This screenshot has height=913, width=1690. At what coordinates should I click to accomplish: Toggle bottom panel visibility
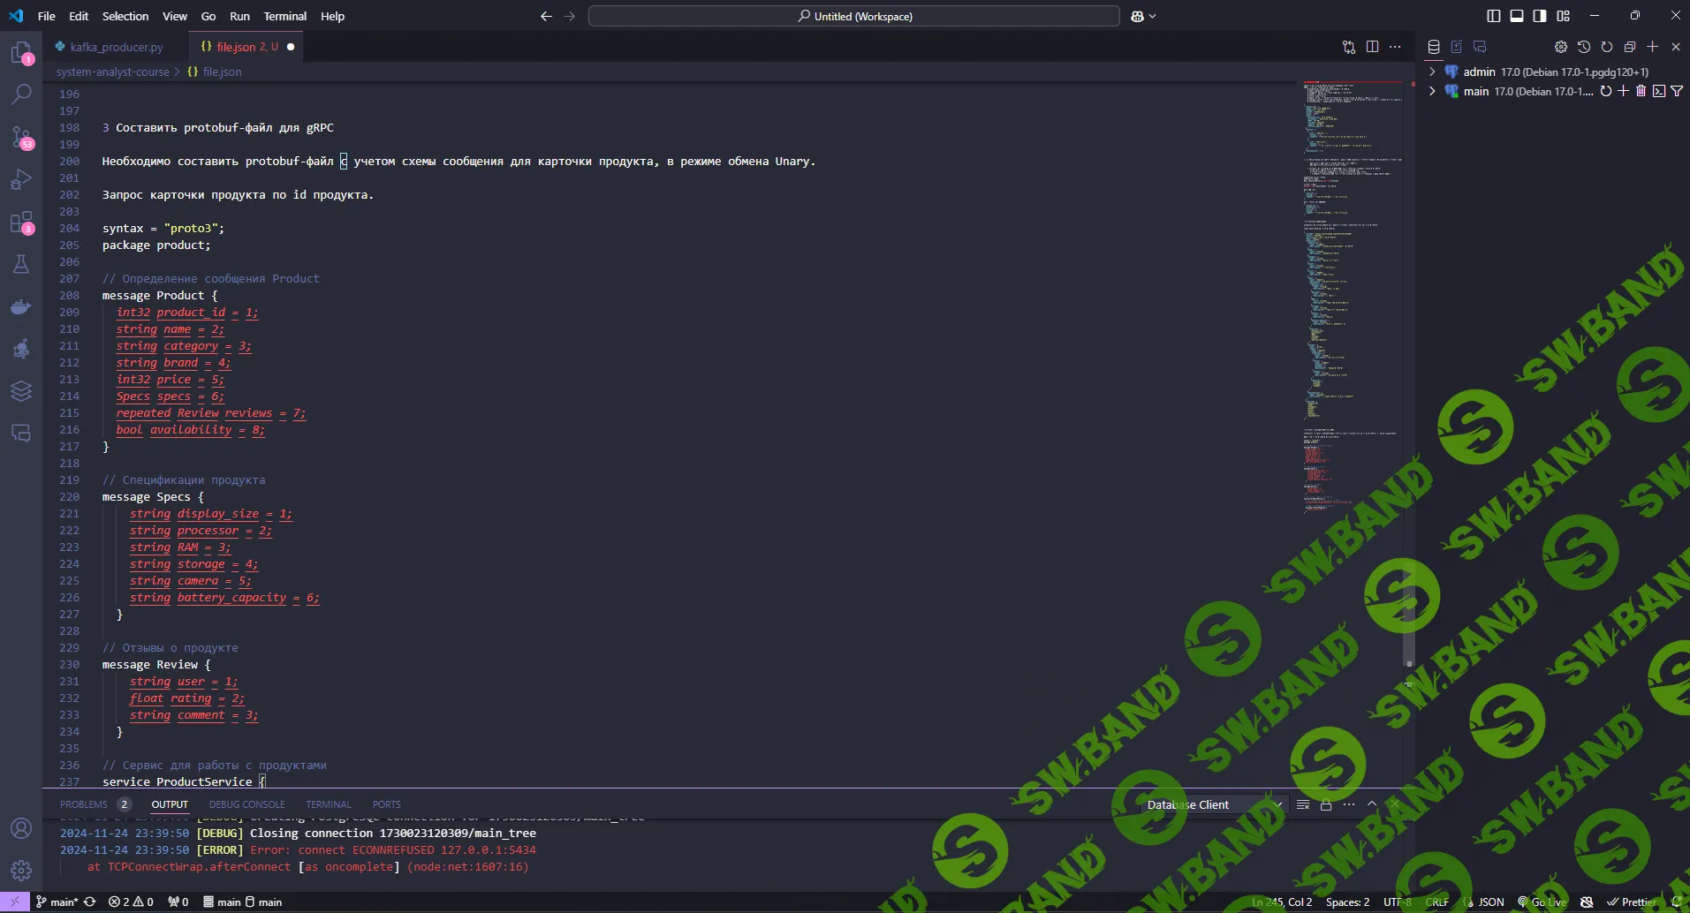1517,16
